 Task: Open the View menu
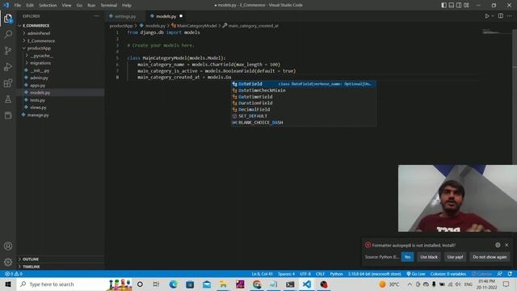[66, 6]
